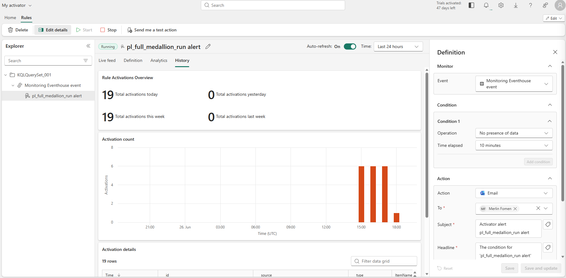
Task: Click the Headline text field
Action: (508, 251)
